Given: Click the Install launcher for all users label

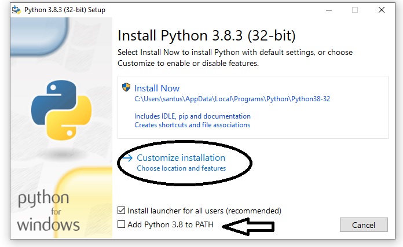Looking at the screenshot, I should tap(204, 211).
